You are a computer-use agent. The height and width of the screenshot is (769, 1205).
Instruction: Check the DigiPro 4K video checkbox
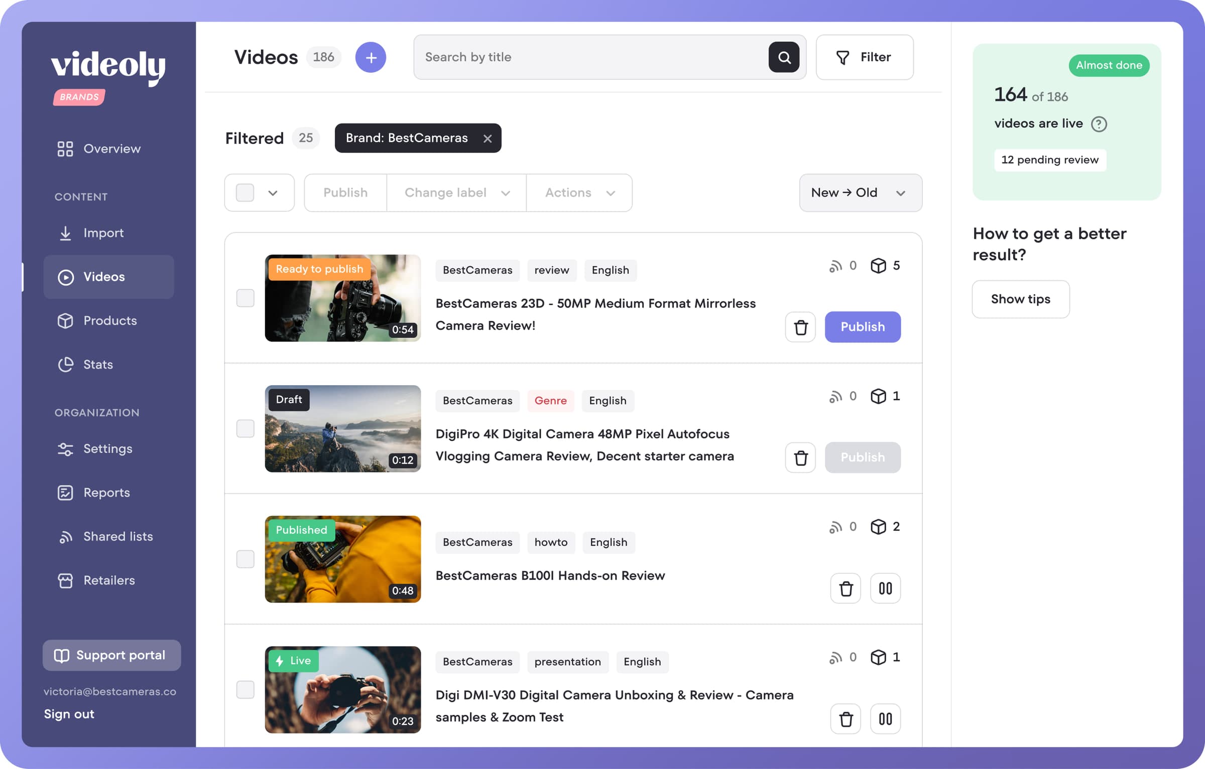245,429
